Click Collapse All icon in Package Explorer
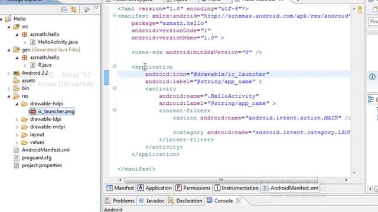 tap(64, 9)
